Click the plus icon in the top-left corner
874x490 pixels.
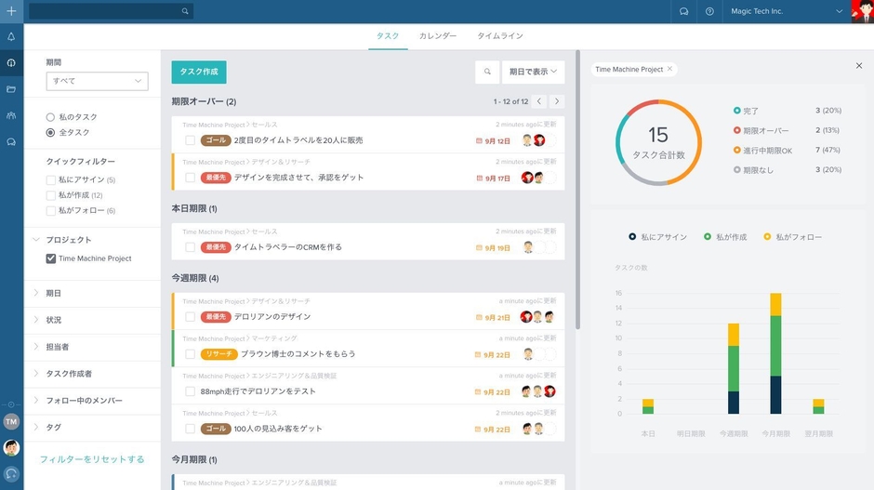[11, 11]
